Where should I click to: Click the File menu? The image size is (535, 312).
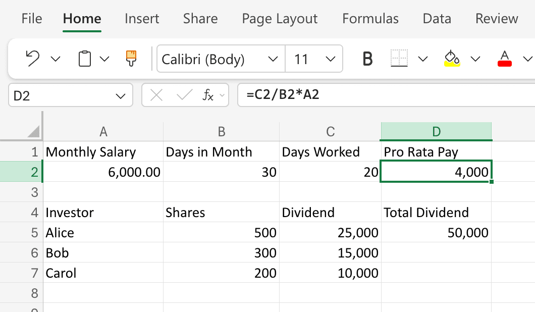[x=31, y=19]
